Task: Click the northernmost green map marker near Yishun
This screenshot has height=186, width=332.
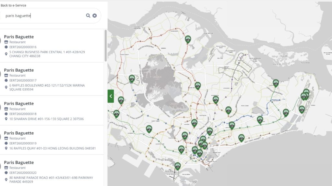Action: coord(188,39)
